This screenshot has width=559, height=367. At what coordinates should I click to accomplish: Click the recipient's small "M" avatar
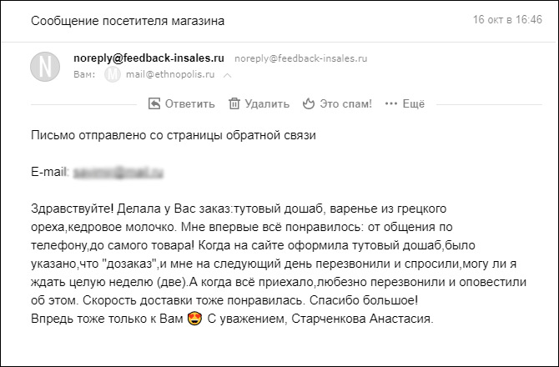click(x=112, y=74)
